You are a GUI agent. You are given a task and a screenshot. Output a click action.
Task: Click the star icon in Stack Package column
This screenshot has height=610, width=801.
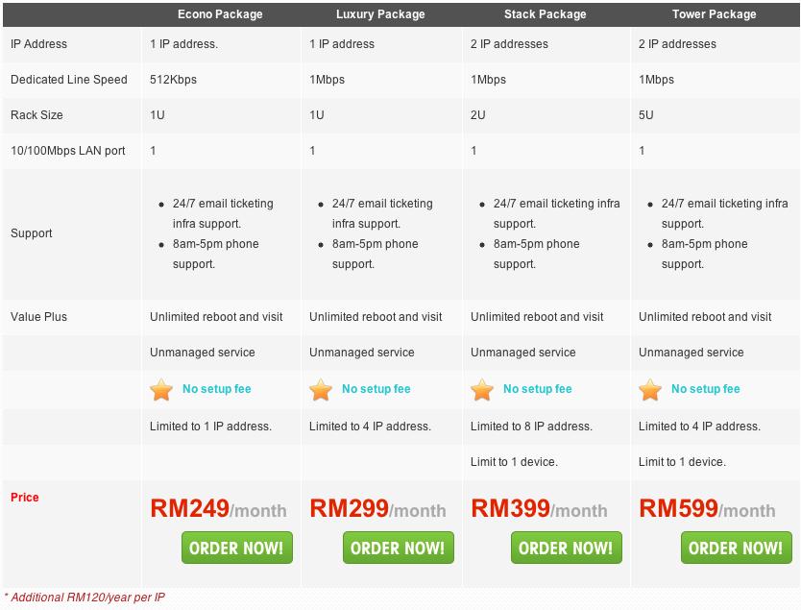pyautogui.click(x=482, y=390)
